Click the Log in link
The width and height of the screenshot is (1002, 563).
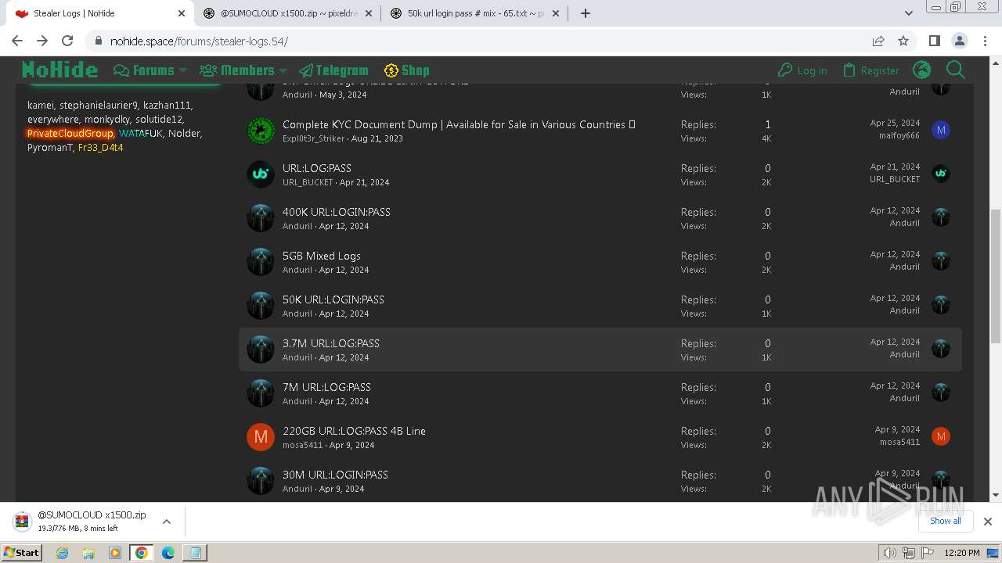click(802, 70)
